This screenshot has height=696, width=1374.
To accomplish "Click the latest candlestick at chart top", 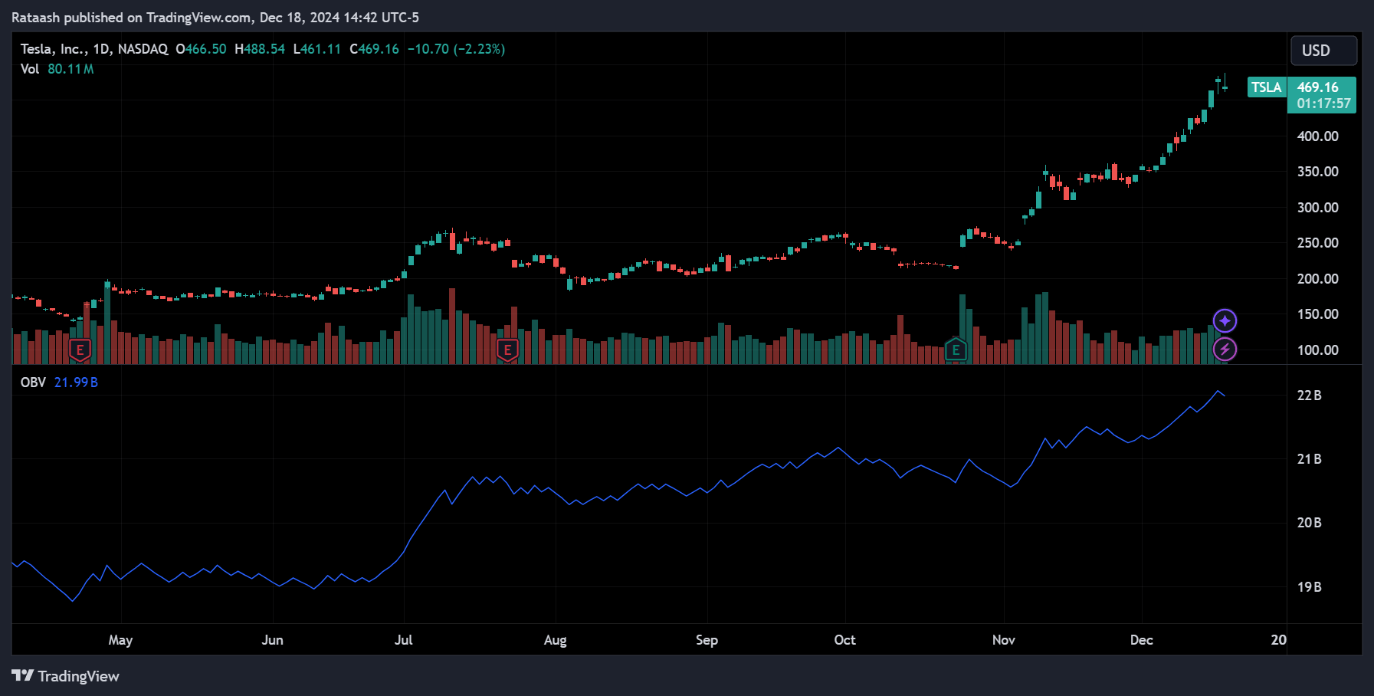I will (1225, 84).
